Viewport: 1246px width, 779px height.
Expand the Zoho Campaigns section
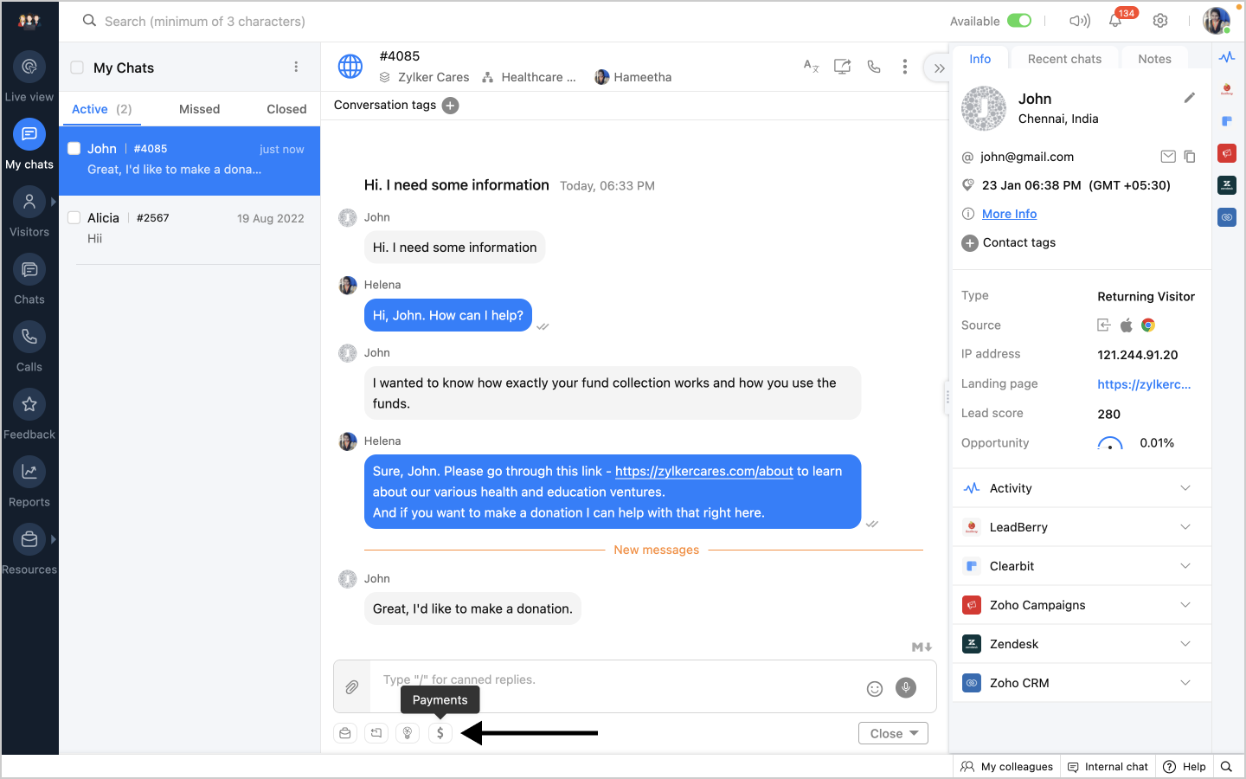(x=1081, y=605)
